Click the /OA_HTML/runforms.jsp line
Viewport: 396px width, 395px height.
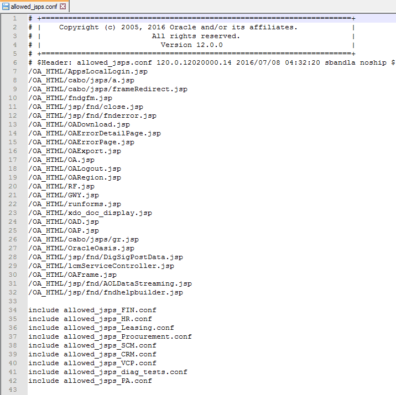point(75,204)
